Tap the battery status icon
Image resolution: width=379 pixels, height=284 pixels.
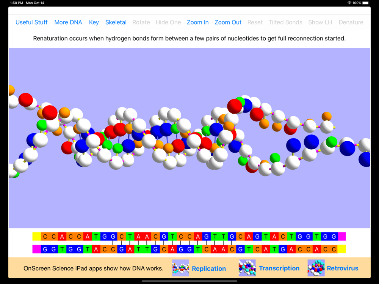click(x=366, y=3)
